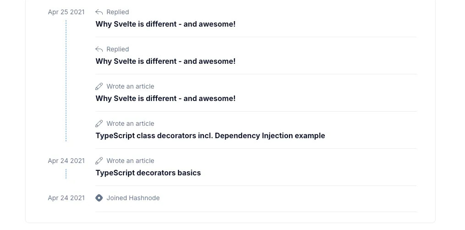This screenshot has width=465, height=230.
Task: Click the first Replied label
Action: click(x=117, y=12)
